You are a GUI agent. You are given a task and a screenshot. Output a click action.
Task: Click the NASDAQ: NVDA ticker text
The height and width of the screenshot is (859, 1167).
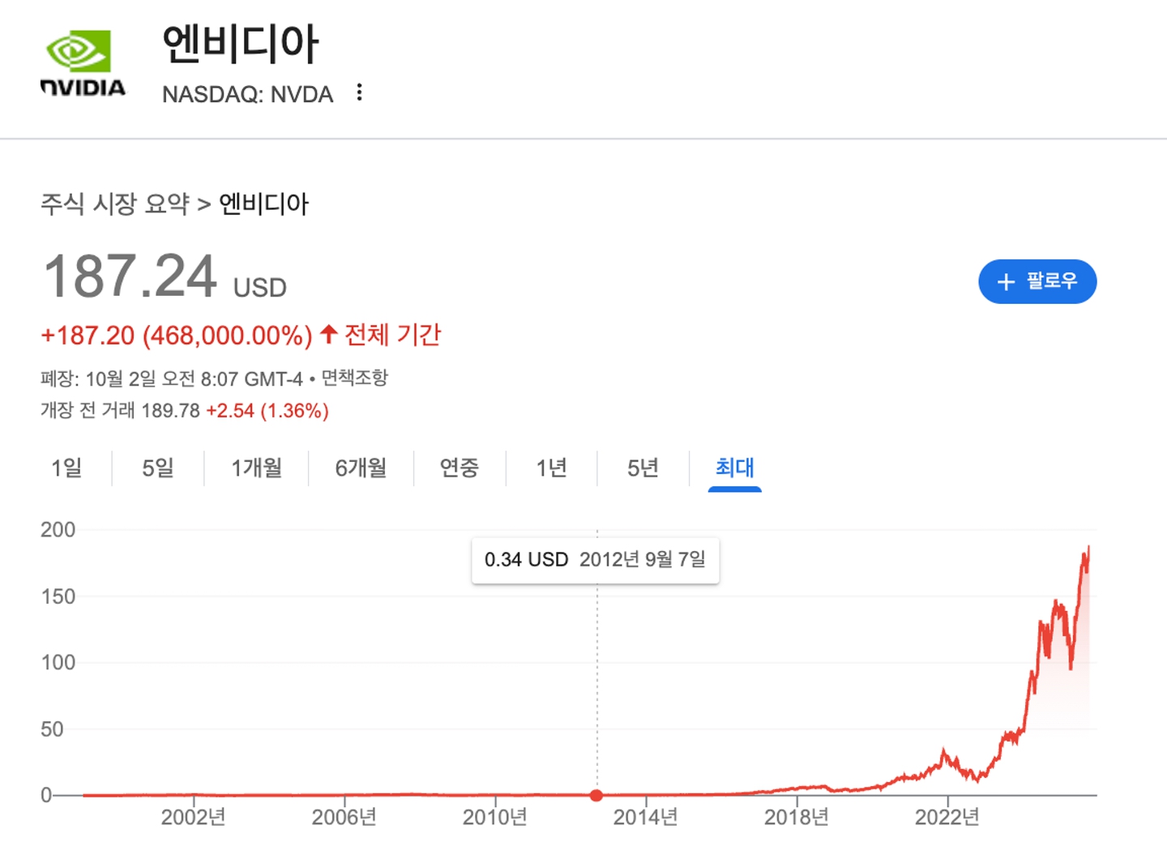tap(247, 95)
